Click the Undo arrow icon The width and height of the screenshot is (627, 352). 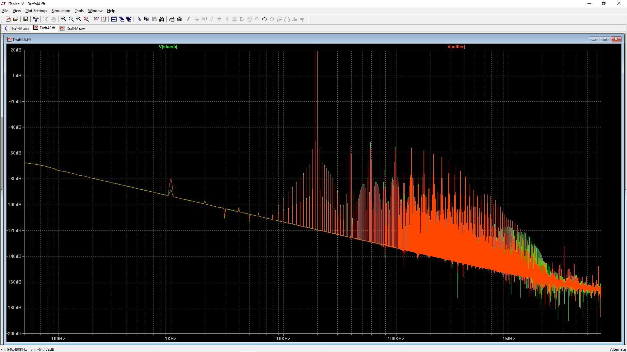point(265,19)
